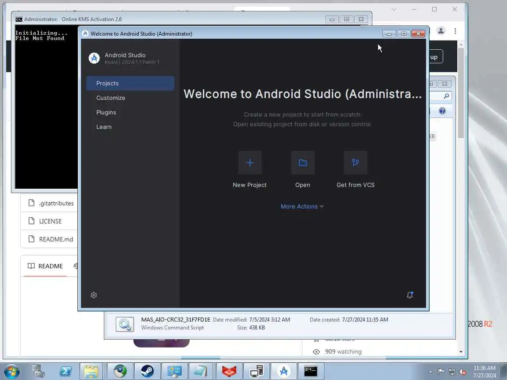The width and height of the screenshot is (507, 380).
Task: Click the help icon in Explorer window
Action: pyautogui.click(x=442, y=111)
